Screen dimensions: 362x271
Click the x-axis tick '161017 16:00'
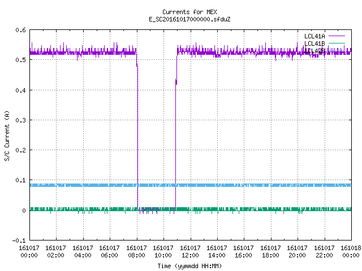point(244,252)
